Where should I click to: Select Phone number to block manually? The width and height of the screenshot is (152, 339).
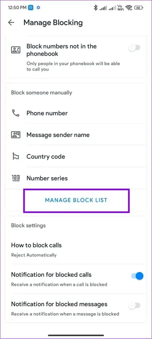coord(76,113)
